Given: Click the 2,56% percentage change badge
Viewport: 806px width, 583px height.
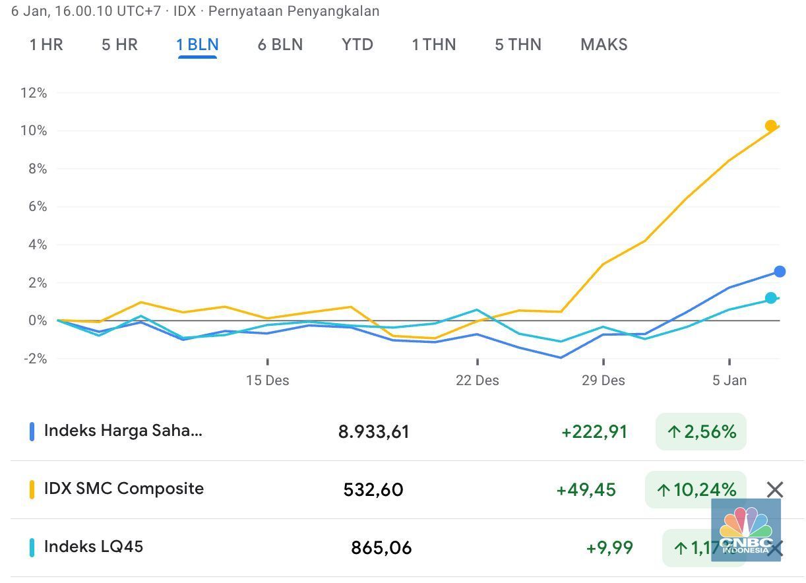Looking at the screenshot, I should tap(700, 432).
